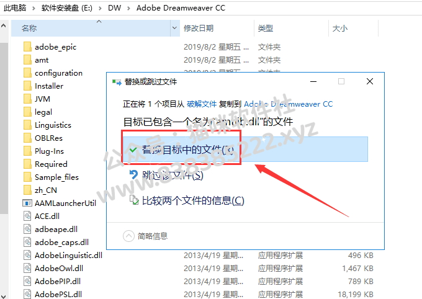Image resolution: width=422 pixels, height=299 pixels.
Task: Select the AdobeOwl.dll file row
Action: click(199, 269)
